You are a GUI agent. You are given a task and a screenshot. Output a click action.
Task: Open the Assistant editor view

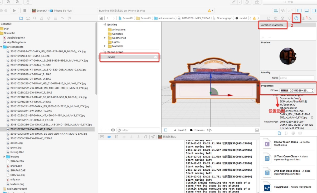pos(283,11)
